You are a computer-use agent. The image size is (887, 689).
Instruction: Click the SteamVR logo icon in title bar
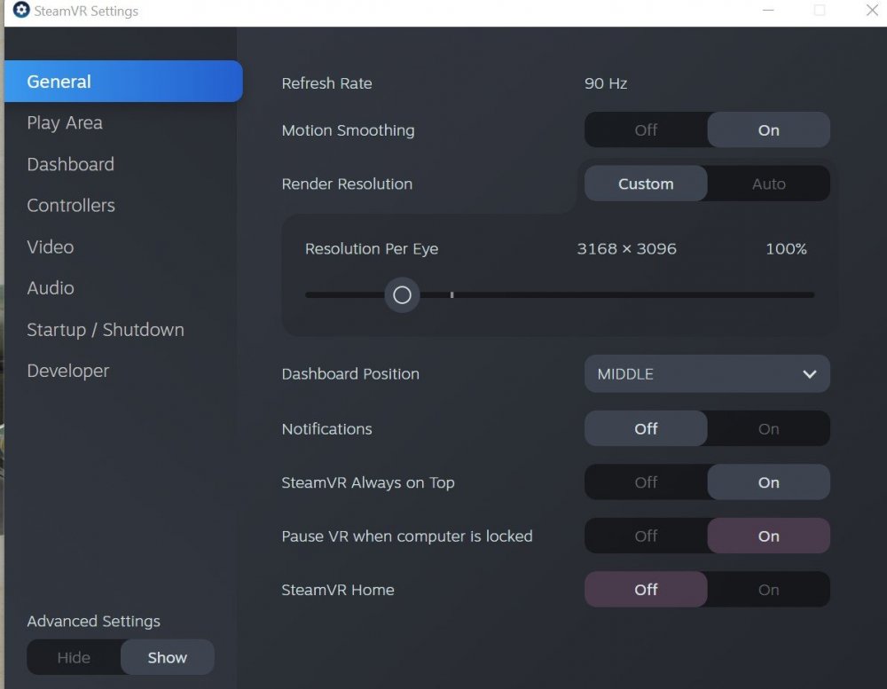click(21, 11)
